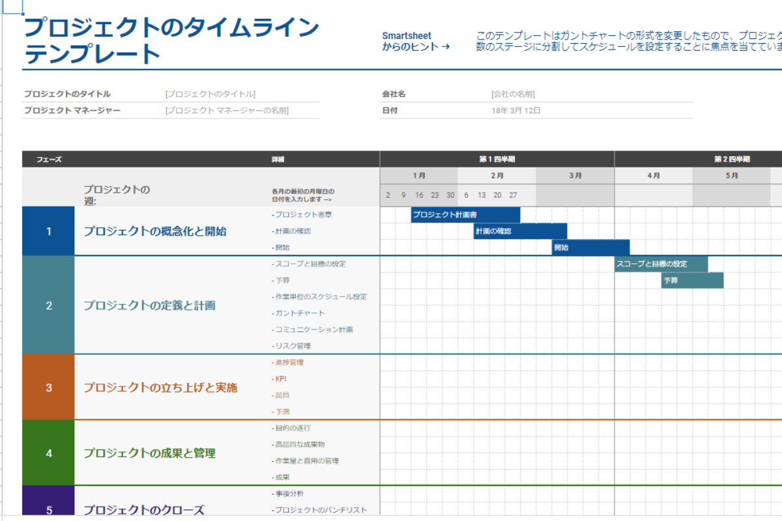Click the [会社の名前] company name field
This screenshot has height=521, width=782.
(x=513, y=94)
